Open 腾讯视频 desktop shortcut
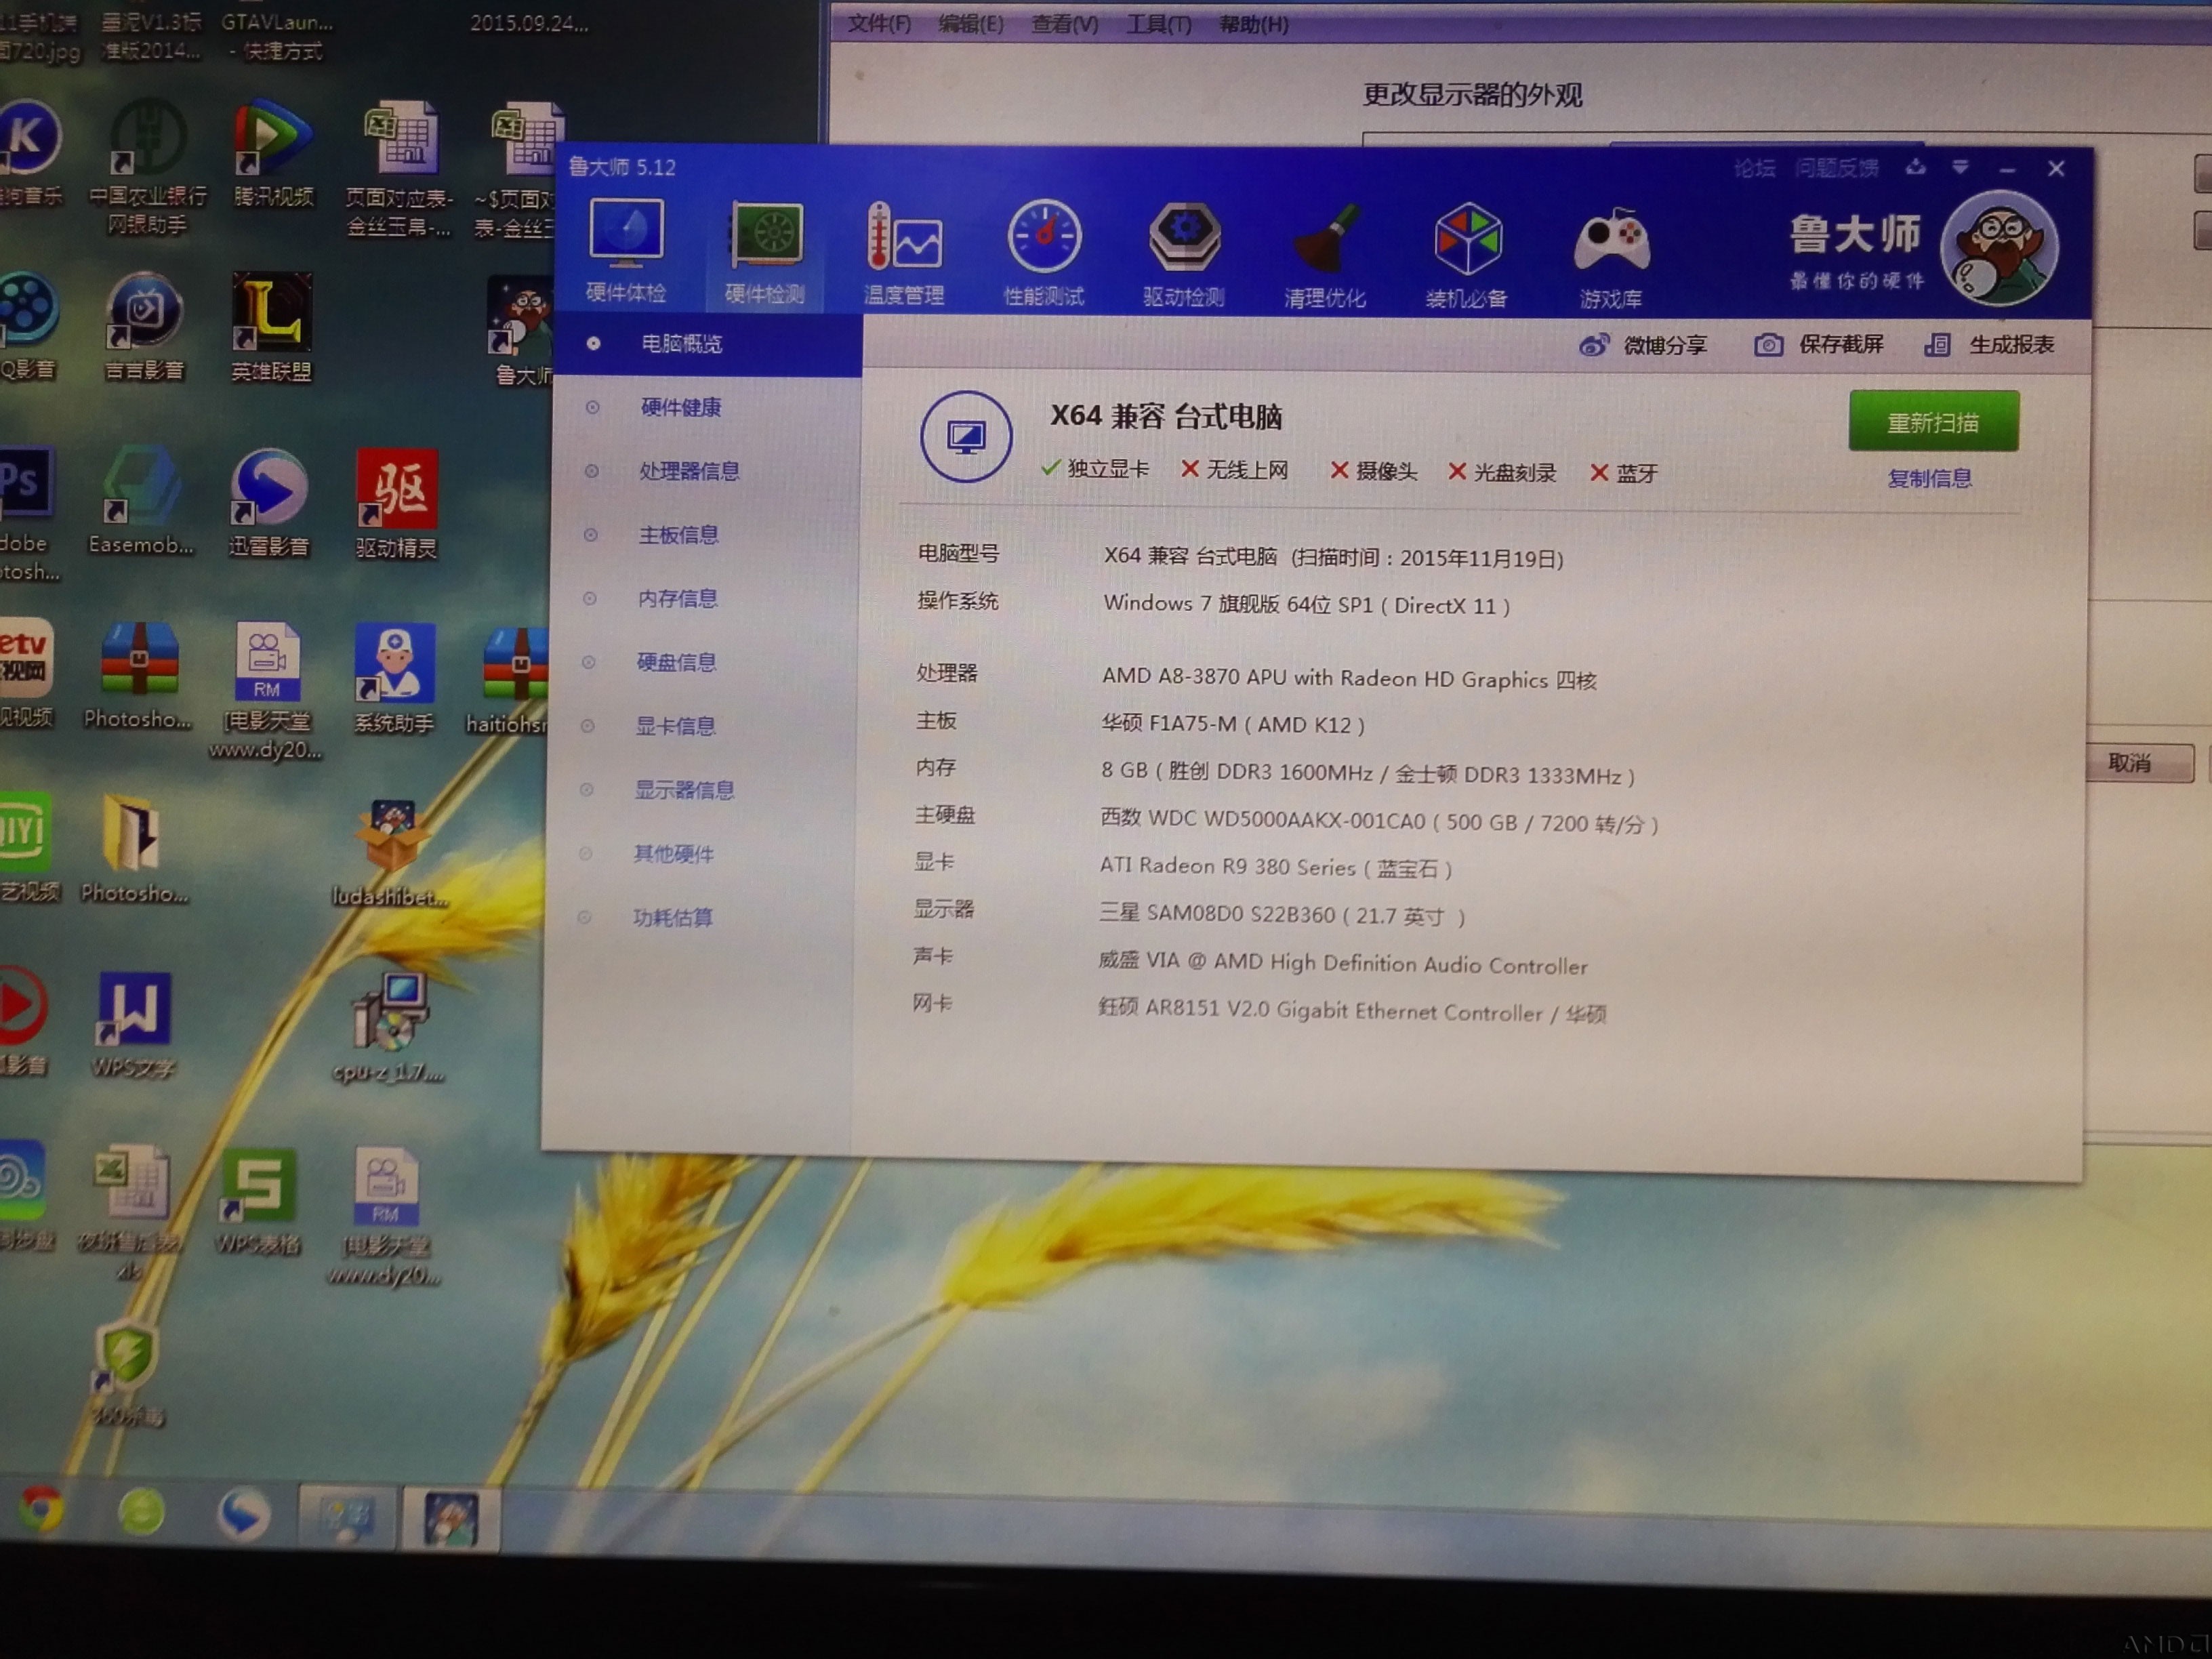 pyautogui.click(x=272, y=153)
